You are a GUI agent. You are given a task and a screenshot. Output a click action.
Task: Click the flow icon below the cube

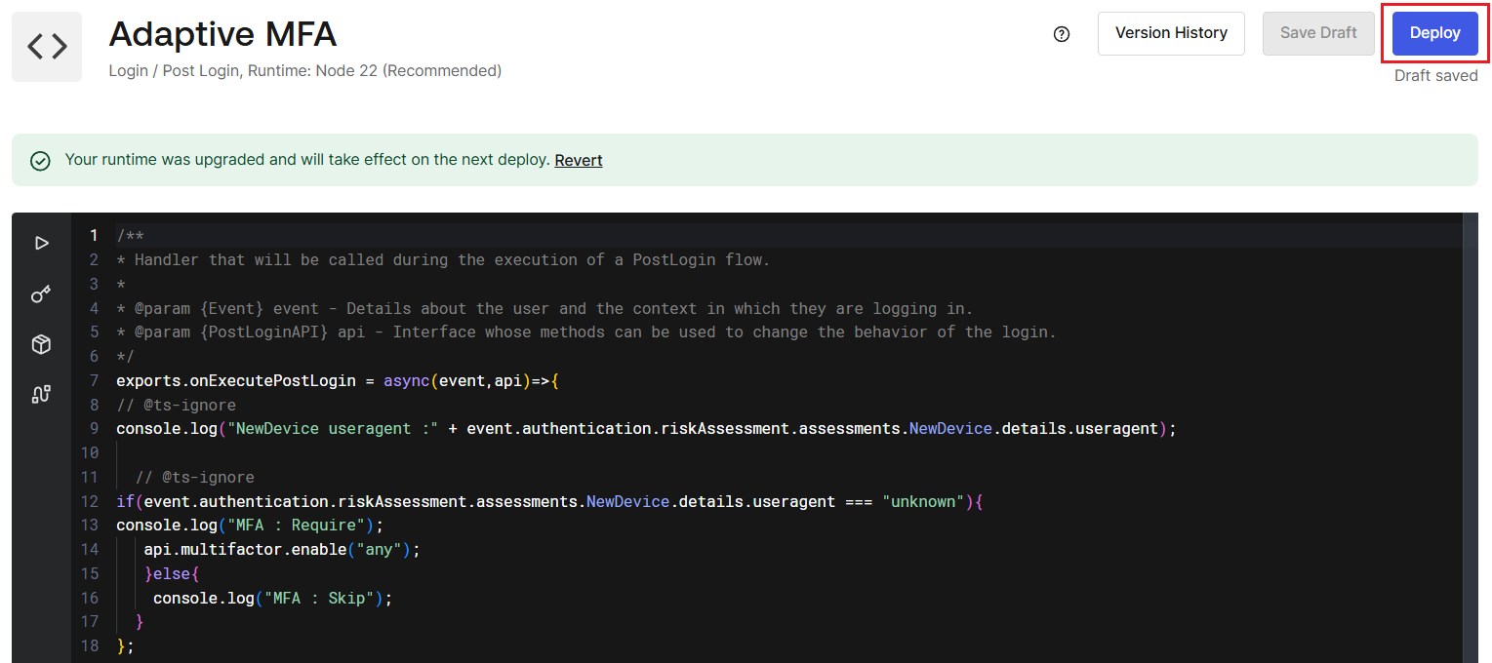tap(41, 395)
